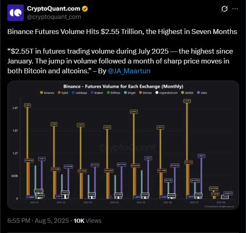Click the okex legend dot
This screenshot has width=246, height=233.
click(x=198, y=93)
